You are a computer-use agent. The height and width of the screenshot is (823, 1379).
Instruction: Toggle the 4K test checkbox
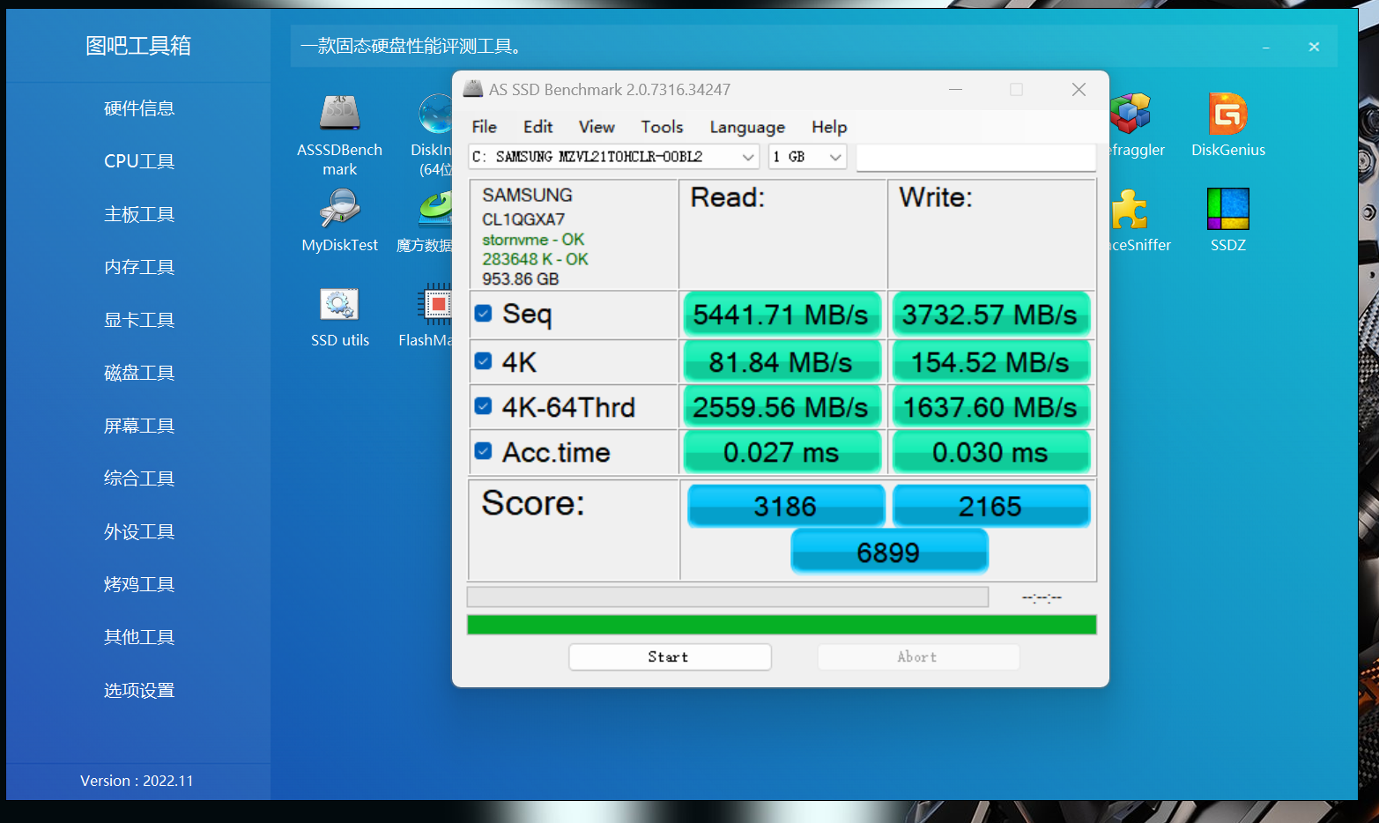(x=483, y=361)
